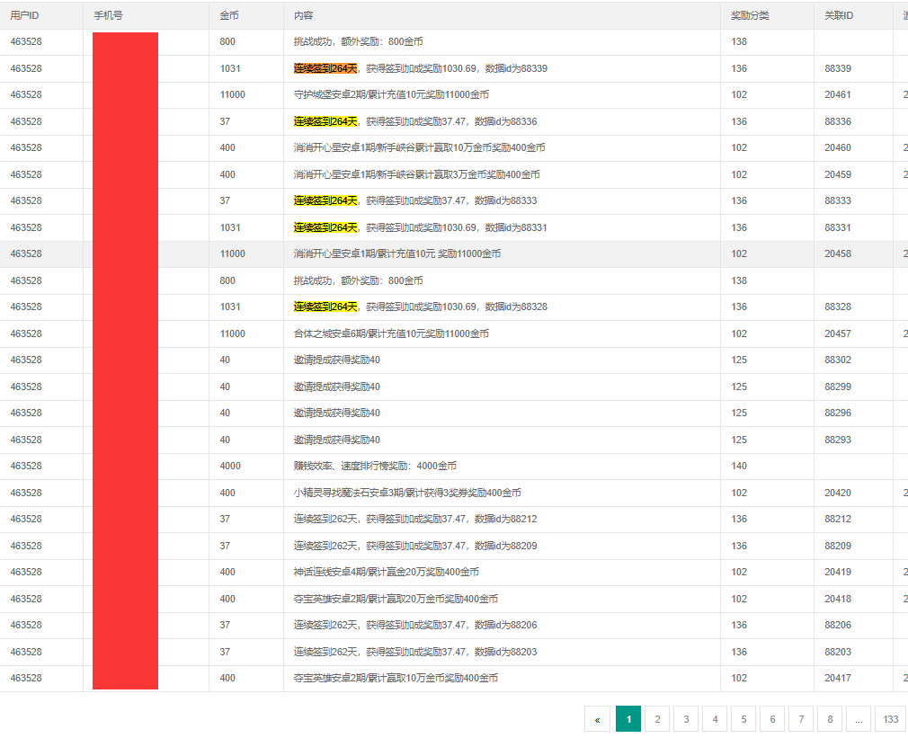Viewport: 908px width, 747px height.
Task: Navigate to page 8
Action: pos(830,719)
